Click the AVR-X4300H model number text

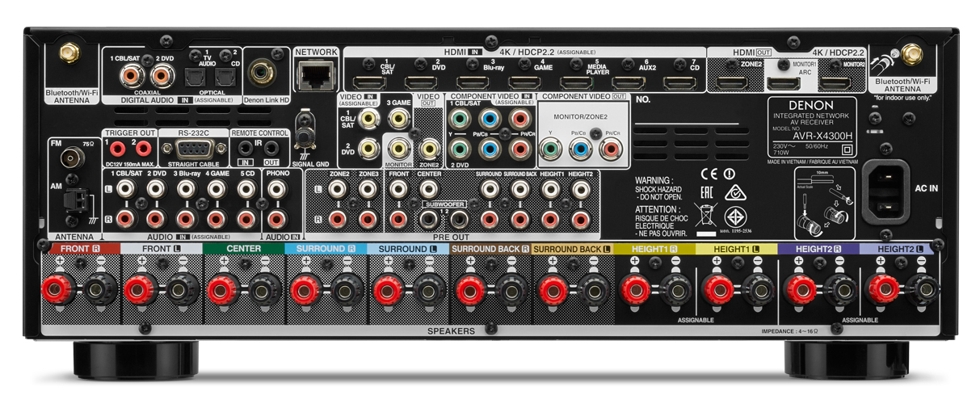pos(822,137)
